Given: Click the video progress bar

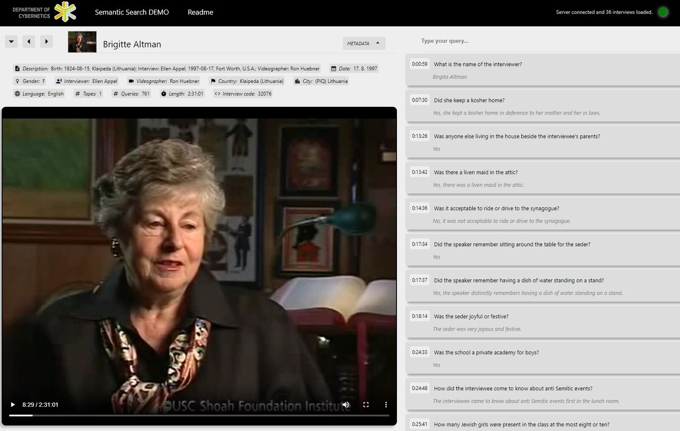Looking at the screenshot, I should (199, 415).
